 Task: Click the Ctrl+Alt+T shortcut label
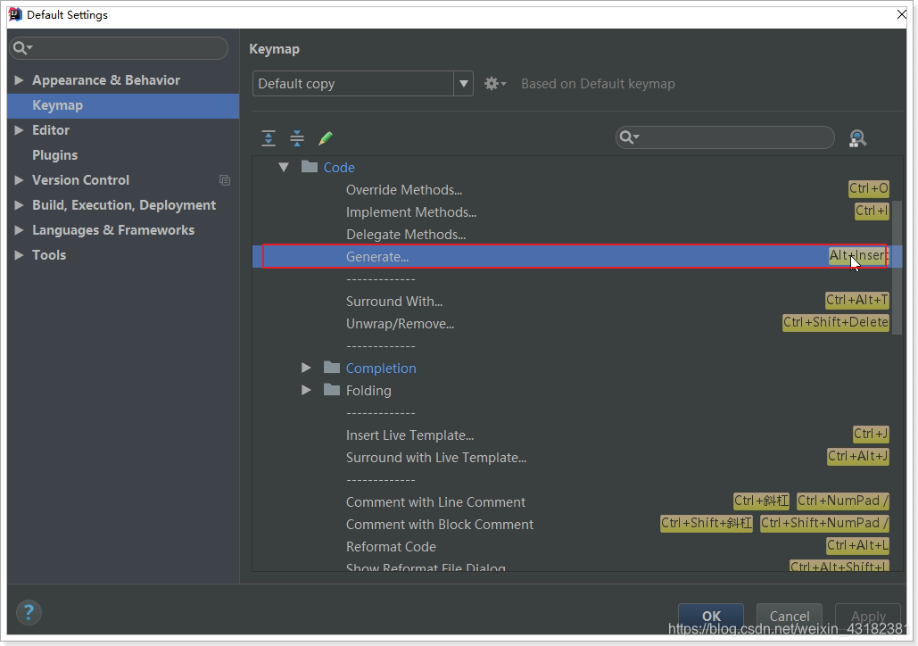click(x=857, y=300)
